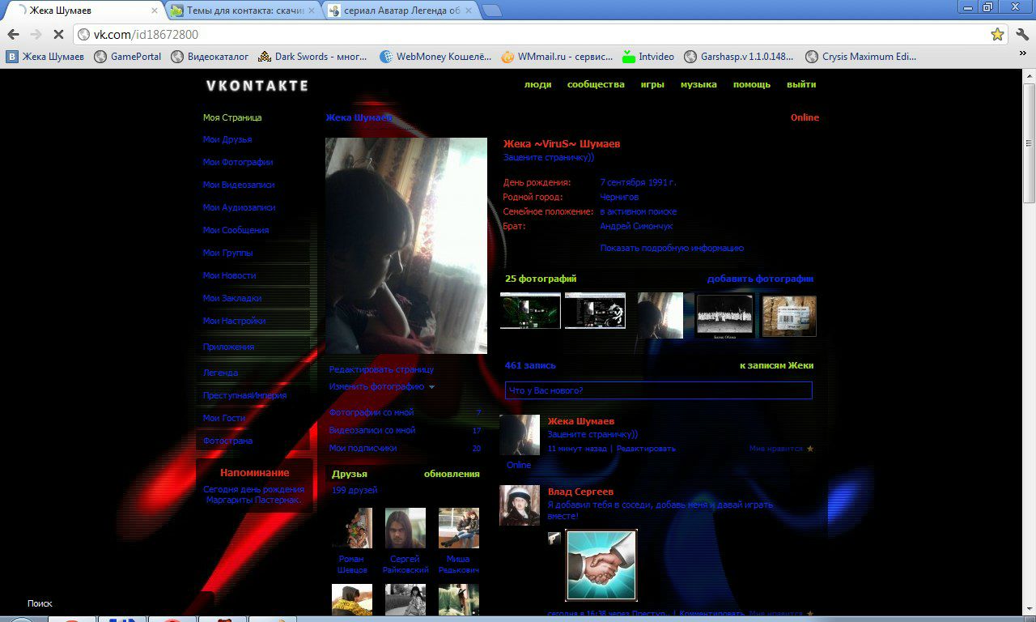Image resolution: width=1036 pixels, height=622 pixels.
Task: Open friend Сергей Райковский's avatar
Action: (405, 528)
